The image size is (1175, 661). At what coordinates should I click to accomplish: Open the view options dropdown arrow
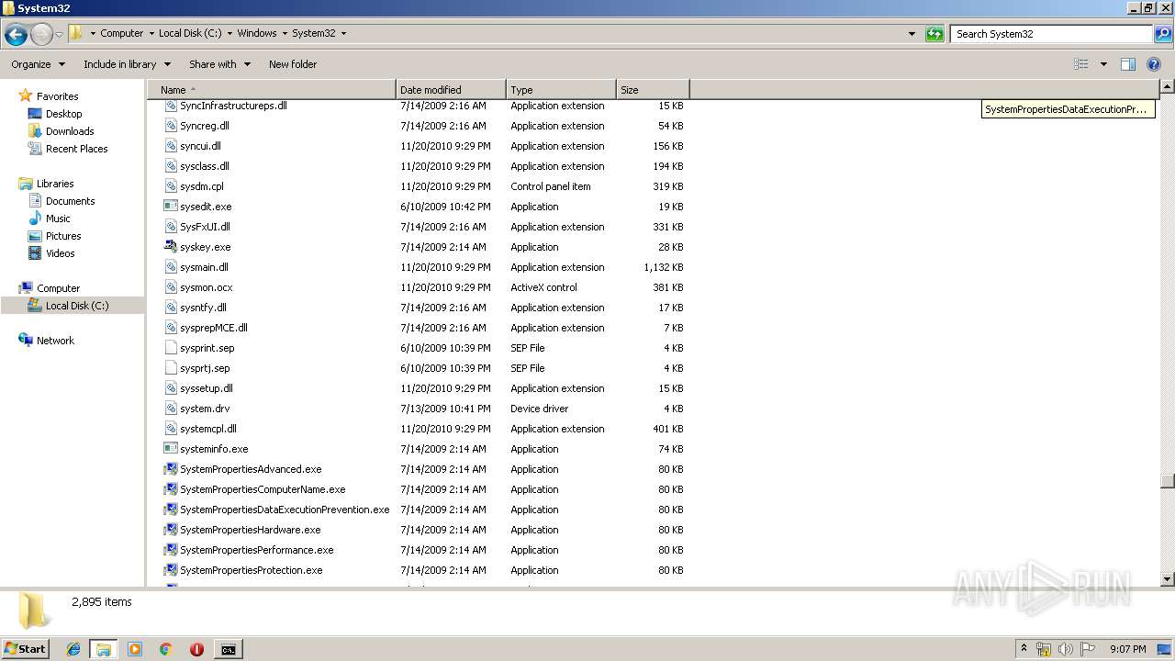coord(1103,64)
